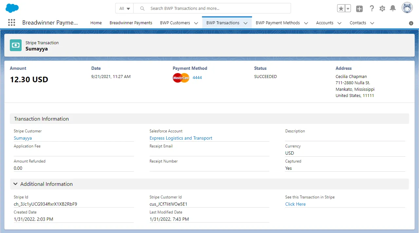Click the user profile avatar
This screenshot has width=419, height=233.
[x=407, y=8]
